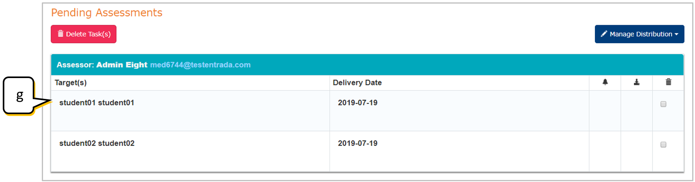The width and height of the screenshot is (695, 182).
Task: Select target student01 student01
Action: 97,103
